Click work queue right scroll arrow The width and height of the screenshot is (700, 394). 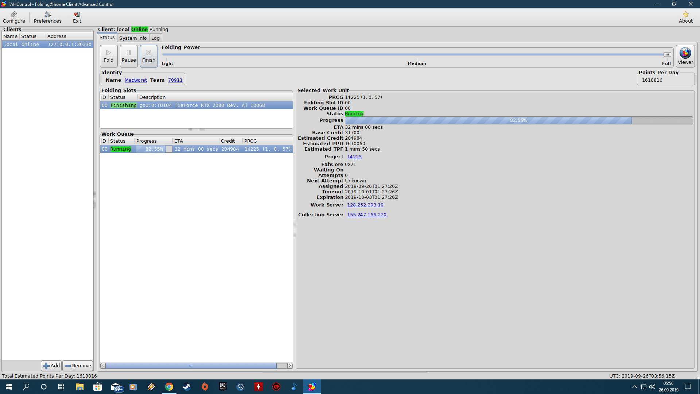(x=290, y=366)
